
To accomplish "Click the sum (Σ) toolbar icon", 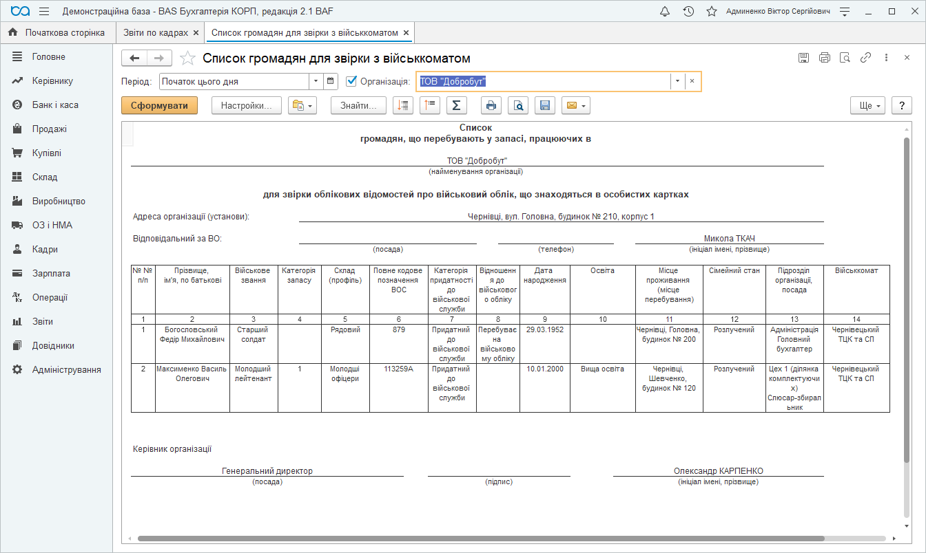I will click(456, 105).
